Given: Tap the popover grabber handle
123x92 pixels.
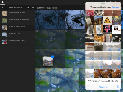Looking at the screenshot, I should [103, 3].
